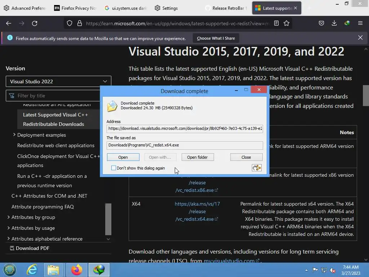Click the file saved as path field
The image size is (369, 277).
(x=185, y=145)
